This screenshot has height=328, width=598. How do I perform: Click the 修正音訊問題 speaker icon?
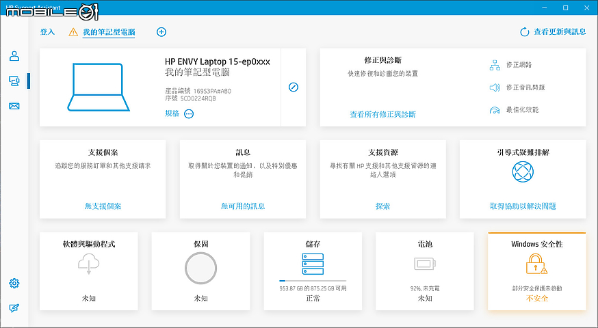tap(495, 87)
